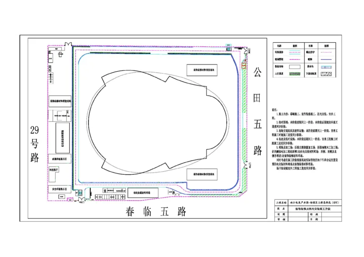364x257 pixels.
Task: Click note 4 about 临建及临时设施
Action: pyautogui.click(x=305, y=141)
